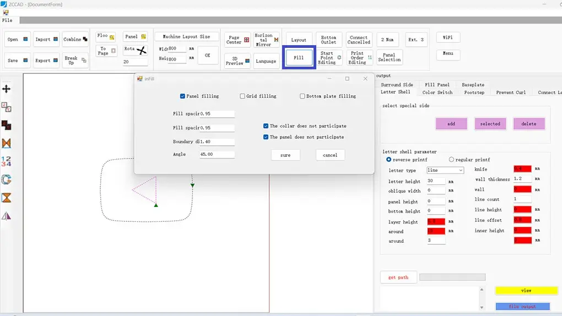Switch to the Footstep tab
This screenshot has height=316, width=562.
[x=474, y=92]
